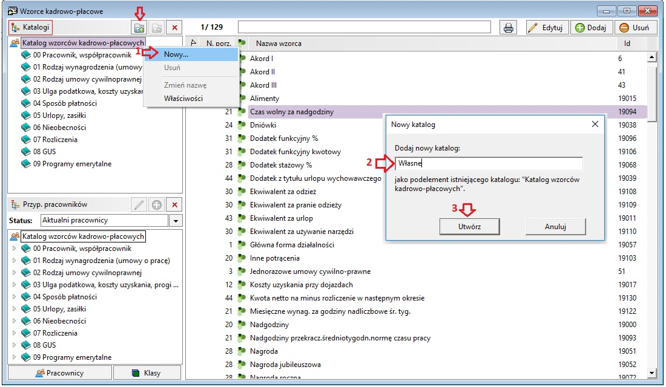Expand 04 Sposób płatności in lower tree
Viewport: 666px width, 387px height.
click(14, 297)
